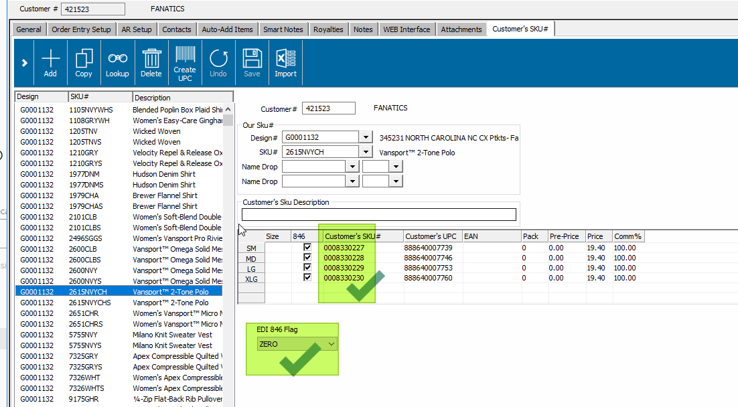Open the Design# dropdown arrow
738x407 pixels.
coord(366,137)
